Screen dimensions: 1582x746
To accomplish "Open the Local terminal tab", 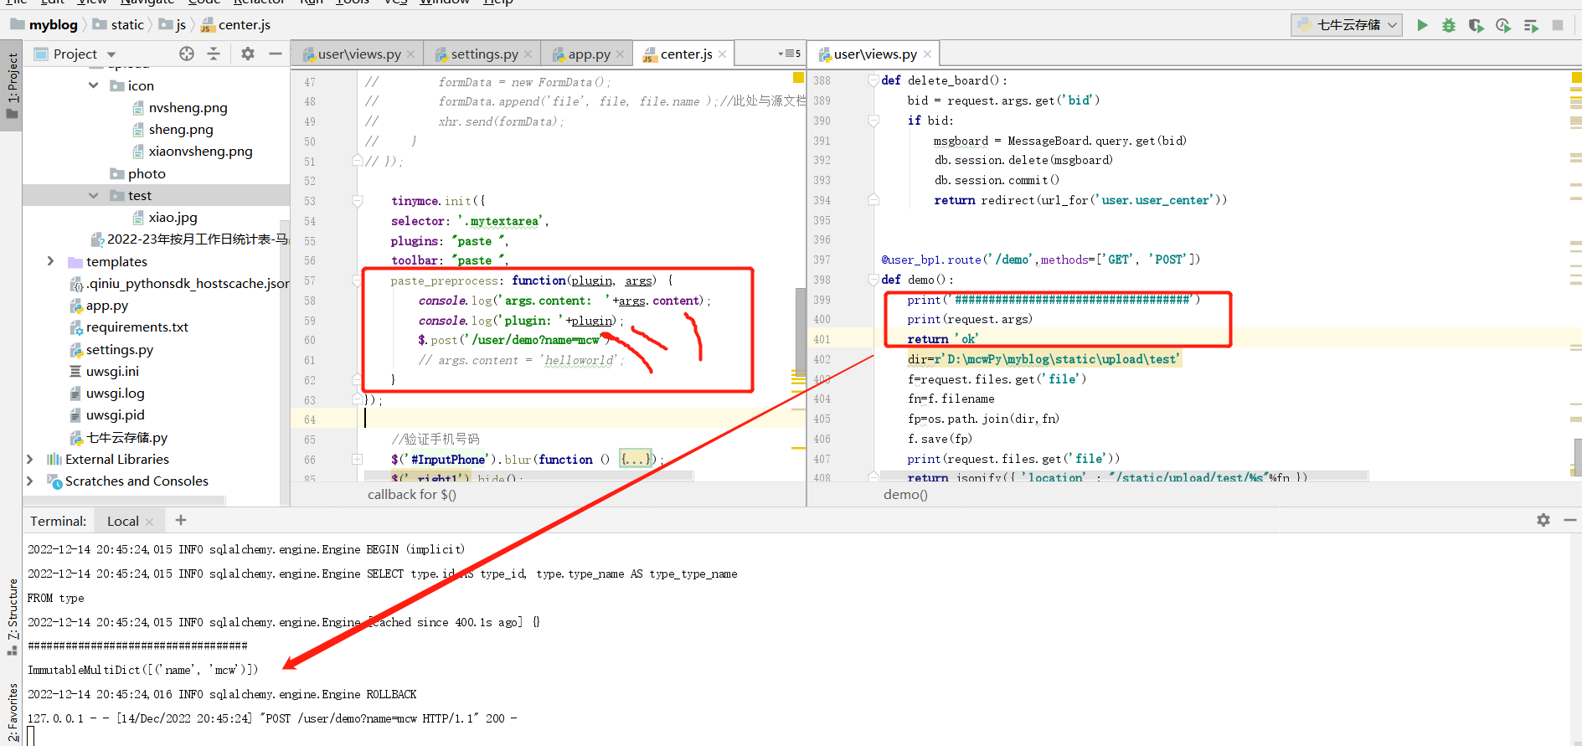I will coord(123,521).
